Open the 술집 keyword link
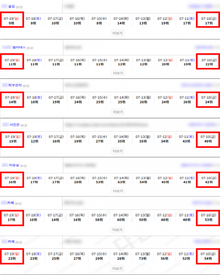The width and height of the screenshot is (220, 275). coord(12,7)
